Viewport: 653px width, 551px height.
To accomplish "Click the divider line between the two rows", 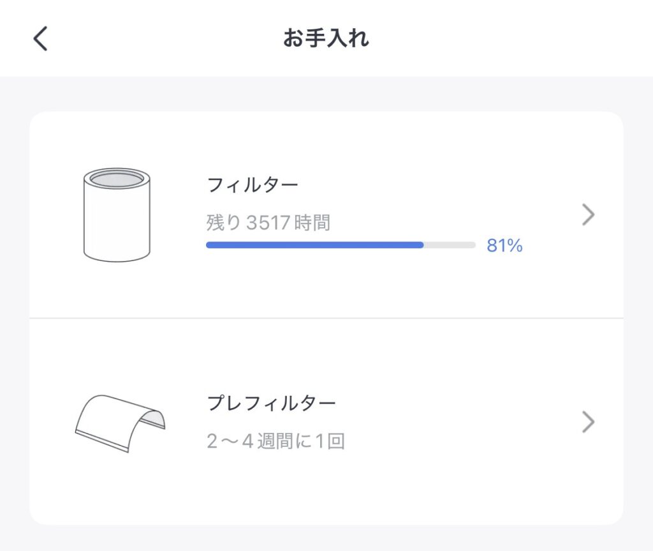I will point(326,318).
